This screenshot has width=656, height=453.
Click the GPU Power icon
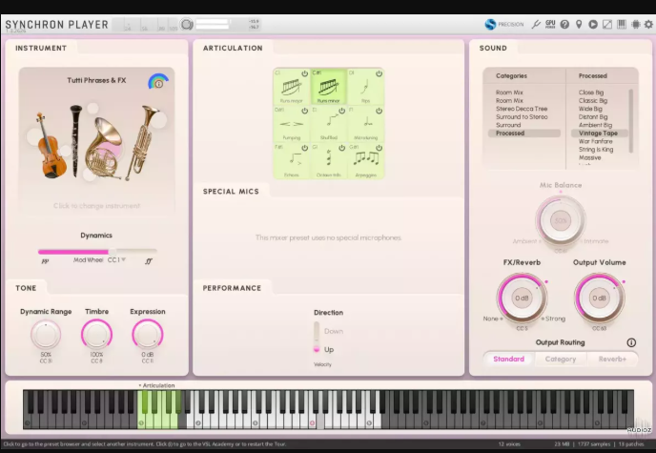point(550,24)
